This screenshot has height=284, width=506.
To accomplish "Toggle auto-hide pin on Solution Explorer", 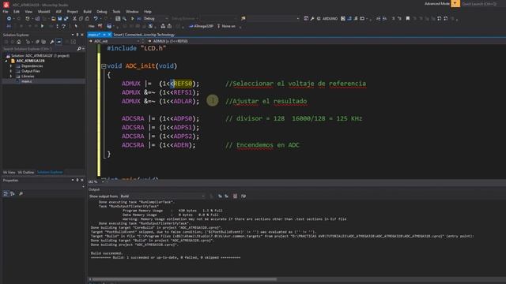I will tap(77, 35).
